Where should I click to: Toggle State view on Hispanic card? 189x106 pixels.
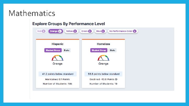pyautogui.click(x=66, y=50)
